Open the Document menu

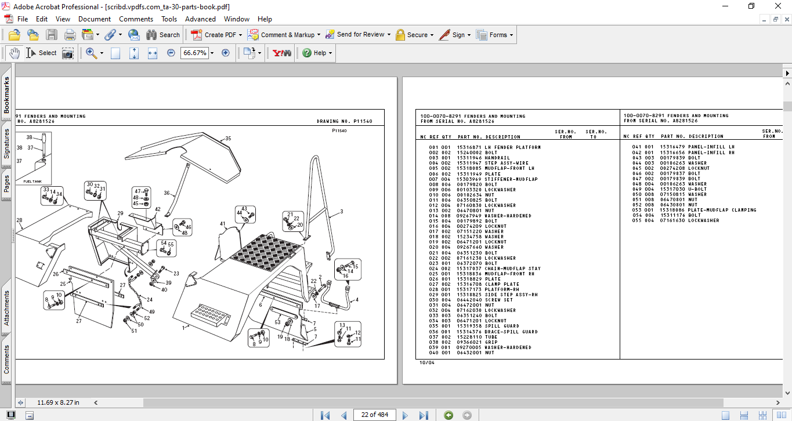95,19
